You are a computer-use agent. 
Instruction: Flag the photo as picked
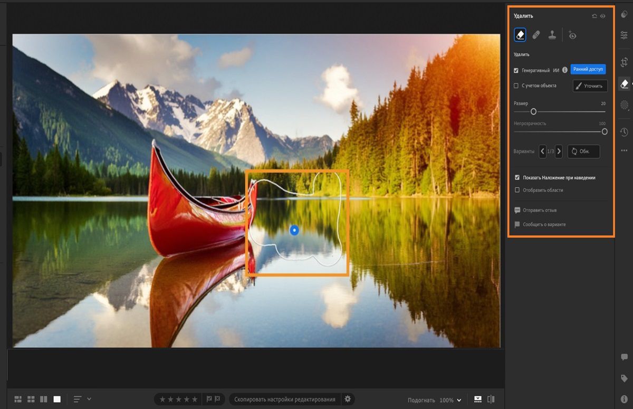coord(209,399)
